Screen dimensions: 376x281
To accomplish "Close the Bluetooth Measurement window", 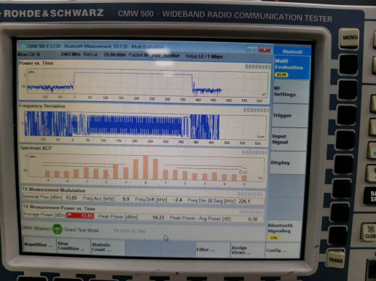I will click(x=265, y=50).
